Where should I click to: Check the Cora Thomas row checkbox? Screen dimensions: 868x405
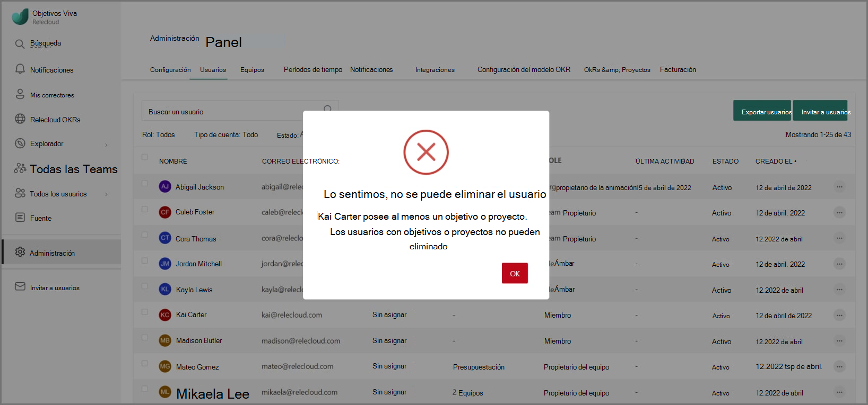point(144,235)
